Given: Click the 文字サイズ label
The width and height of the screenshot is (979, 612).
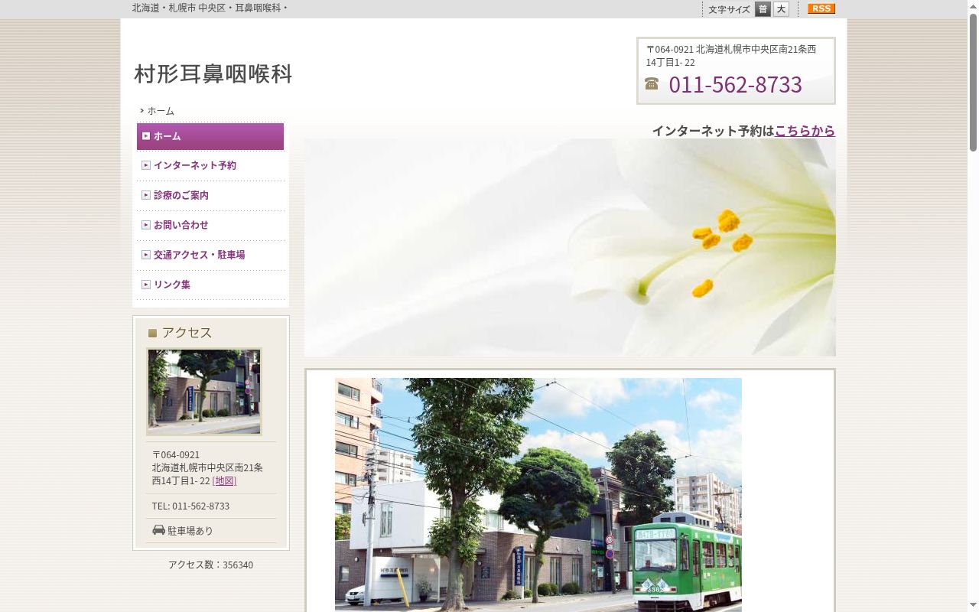Looking at the screenshot, I should [x=729, y=9].
